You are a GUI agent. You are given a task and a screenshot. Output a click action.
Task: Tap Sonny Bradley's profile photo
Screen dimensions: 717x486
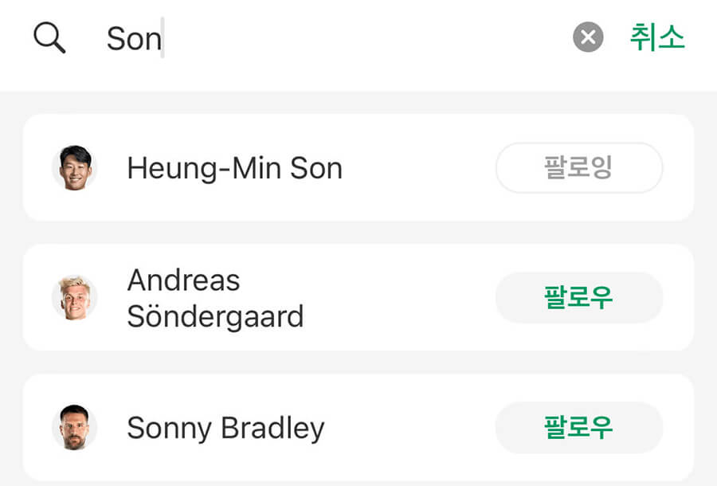pos(75,428)
